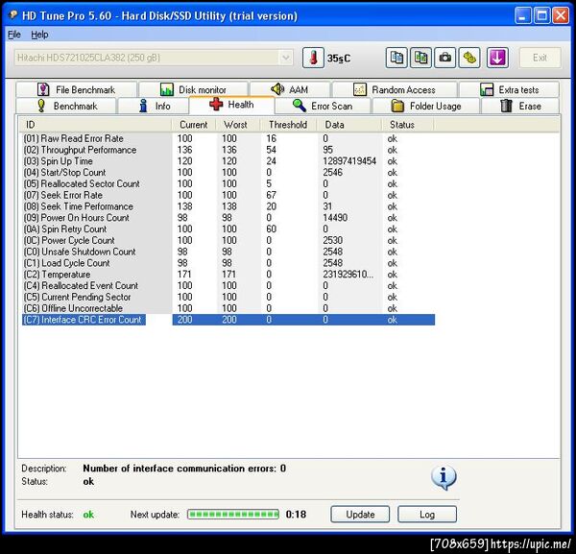Select the (03) Spin Up Time row
Image resolution: width=576 pixels, height=554 pixels.
point(228,161)
